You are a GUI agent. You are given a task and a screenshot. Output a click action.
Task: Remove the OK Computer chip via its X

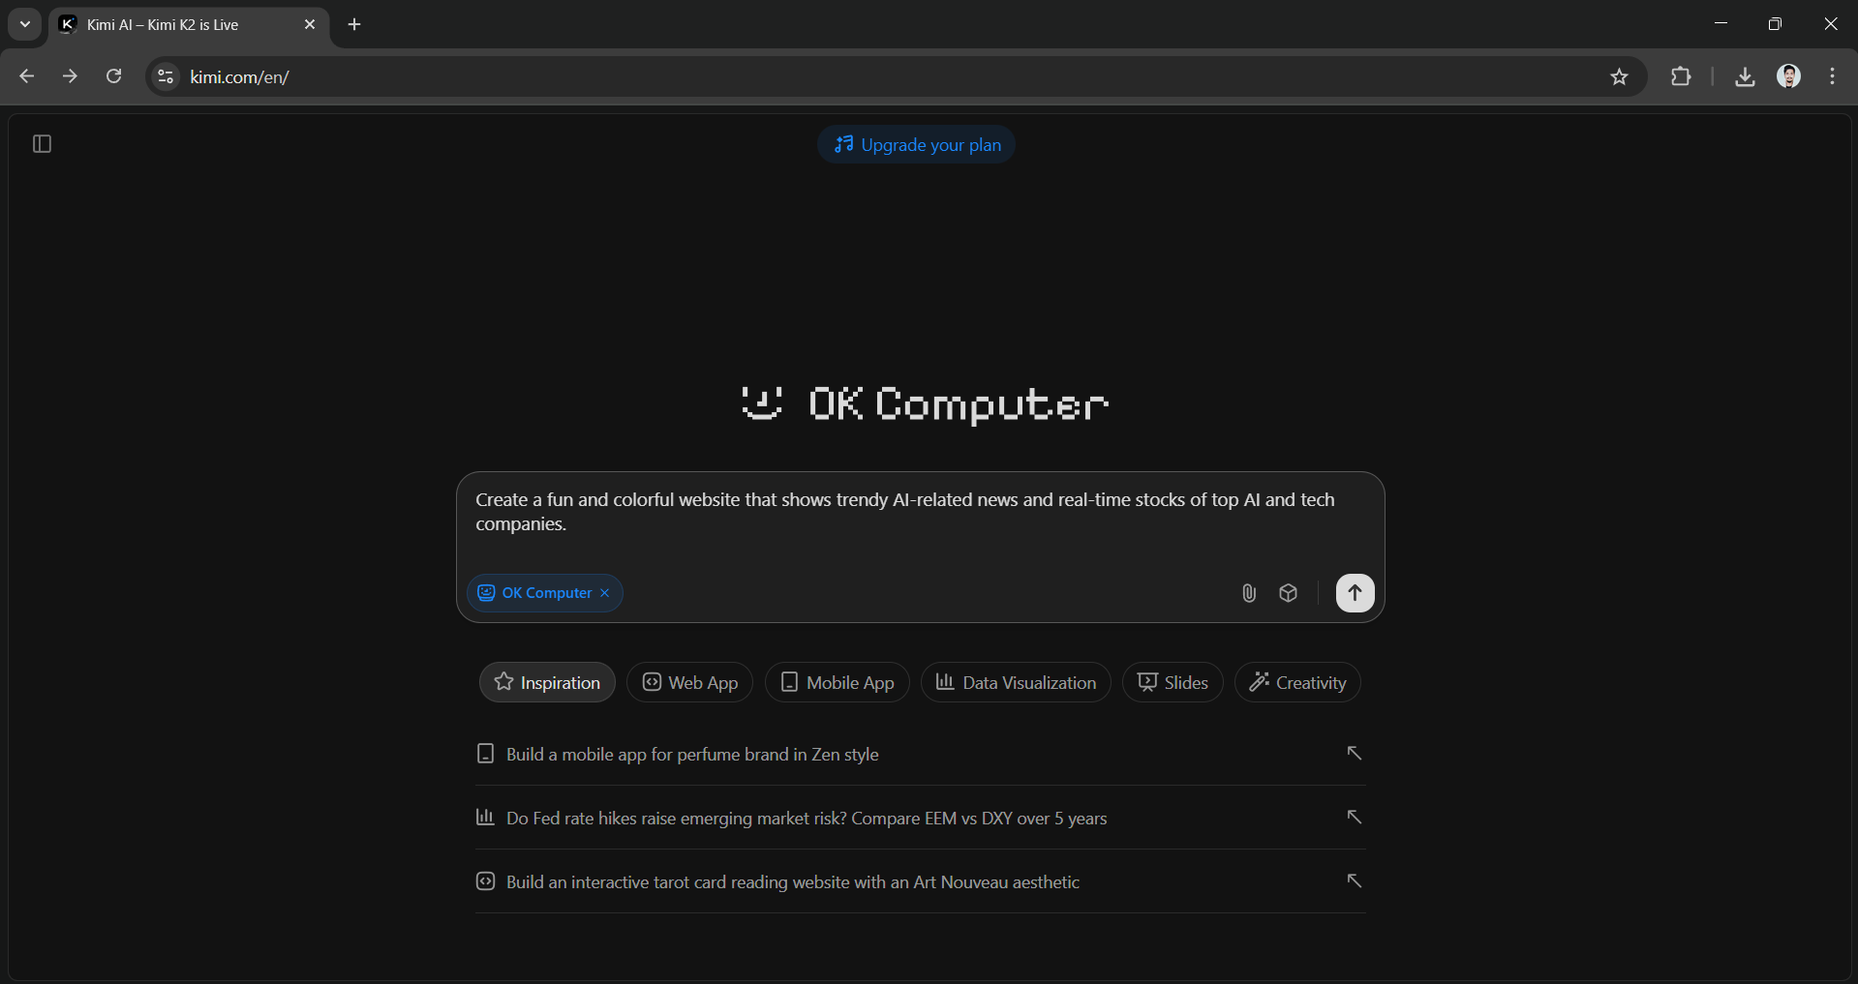pos(604,593)
